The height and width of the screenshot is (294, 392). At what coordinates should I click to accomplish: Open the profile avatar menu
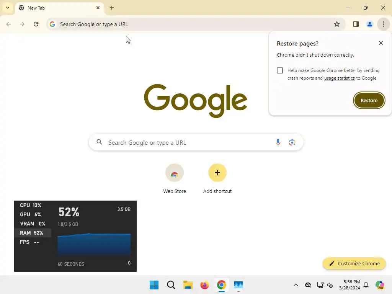tap(369, 24)
